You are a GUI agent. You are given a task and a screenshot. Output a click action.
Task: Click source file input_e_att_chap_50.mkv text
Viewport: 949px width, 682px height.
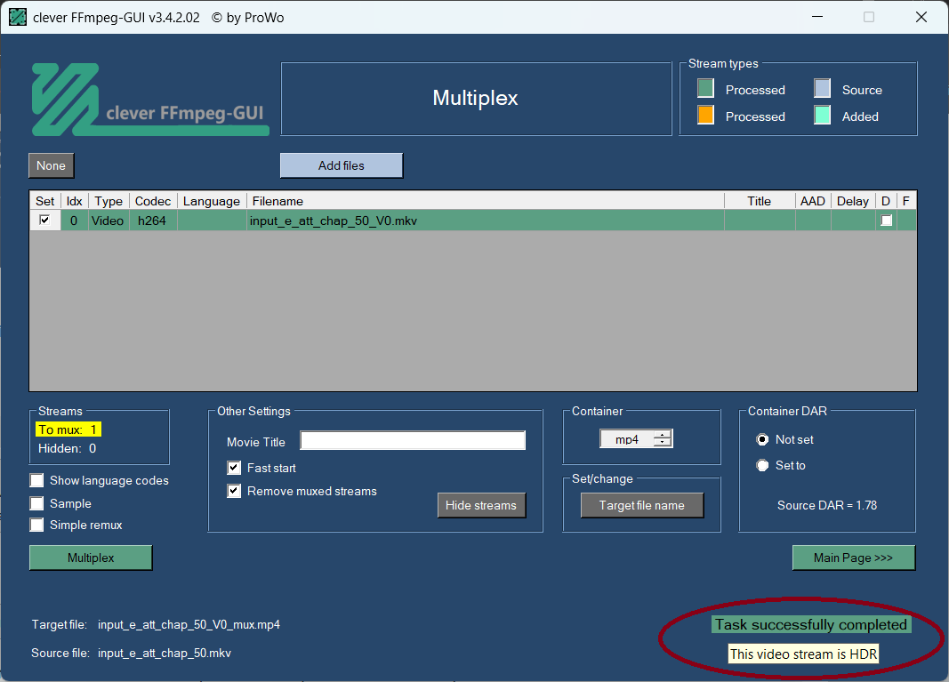click(165, 653)
